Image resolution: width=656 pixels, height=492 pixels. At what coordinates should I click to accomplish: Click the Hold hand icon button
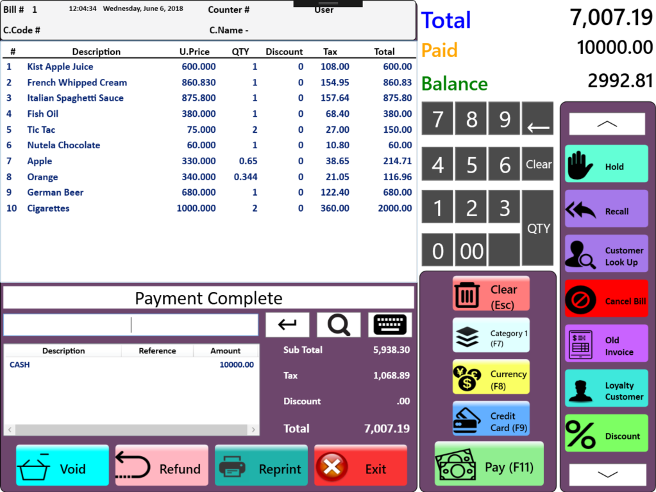(x=606, y=164)
